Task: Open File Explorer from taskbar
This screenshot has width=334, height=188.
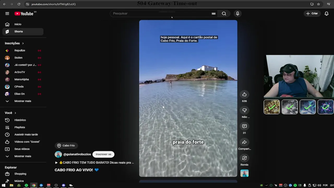Action: (x=11, y=185)
